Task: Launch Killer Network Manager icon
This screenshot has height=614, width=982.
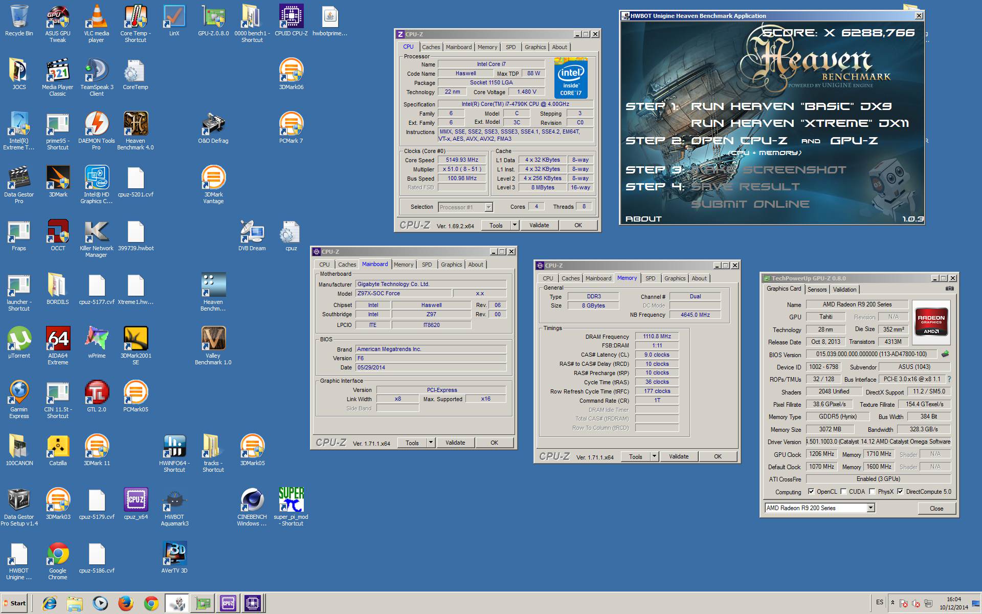Action: 96,239
